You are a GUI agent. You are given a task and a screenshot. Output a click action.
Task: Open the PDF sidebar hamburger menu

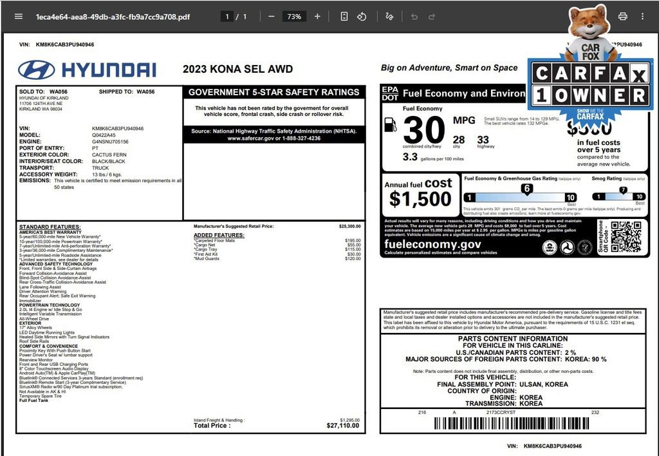19,16
